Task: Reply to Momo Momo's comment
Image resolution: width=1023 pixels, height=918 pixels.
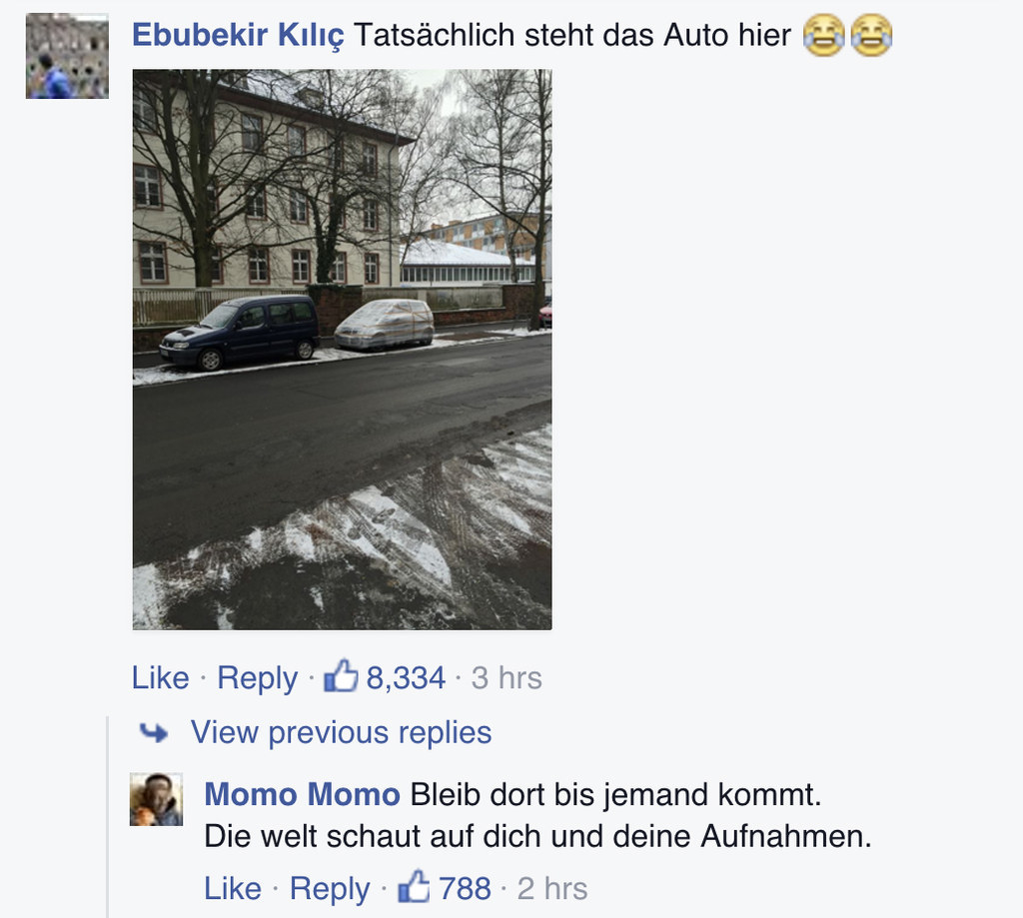Action: pyautogui.click(x=330, y=889)
